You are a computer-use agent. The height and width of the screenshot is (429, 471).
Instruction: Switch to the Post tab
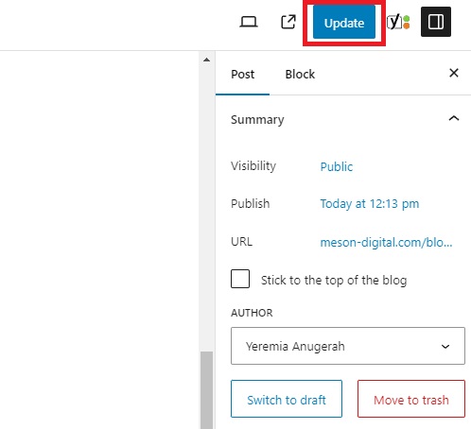pos(242,75)
